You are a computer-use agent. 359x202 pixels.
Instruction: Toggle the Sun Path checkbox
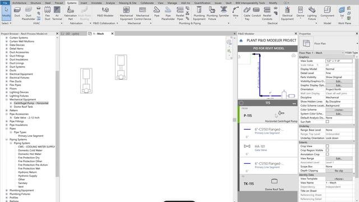click(x=327, y=122)
